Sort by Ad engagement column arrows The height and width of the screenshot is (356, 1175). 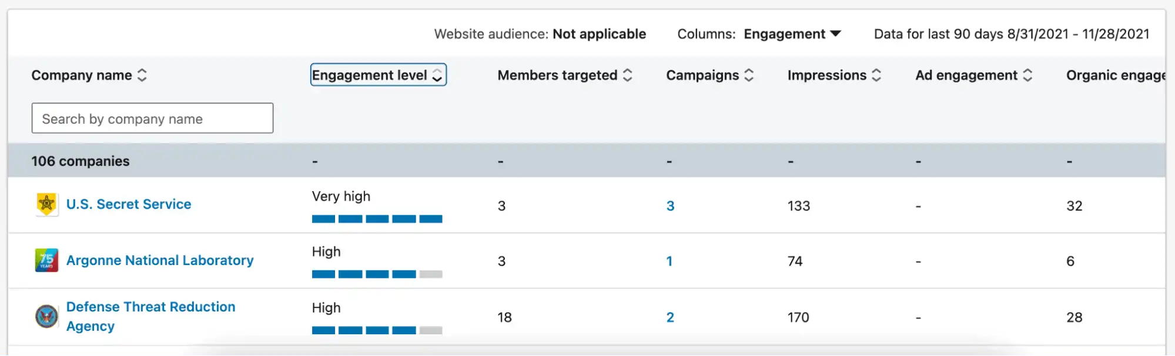(x=1027, y=75)
